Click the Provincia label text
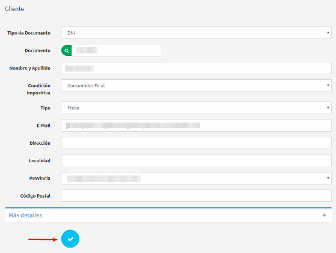The height and width of the screenshot is (253, 336). (40, 178)
